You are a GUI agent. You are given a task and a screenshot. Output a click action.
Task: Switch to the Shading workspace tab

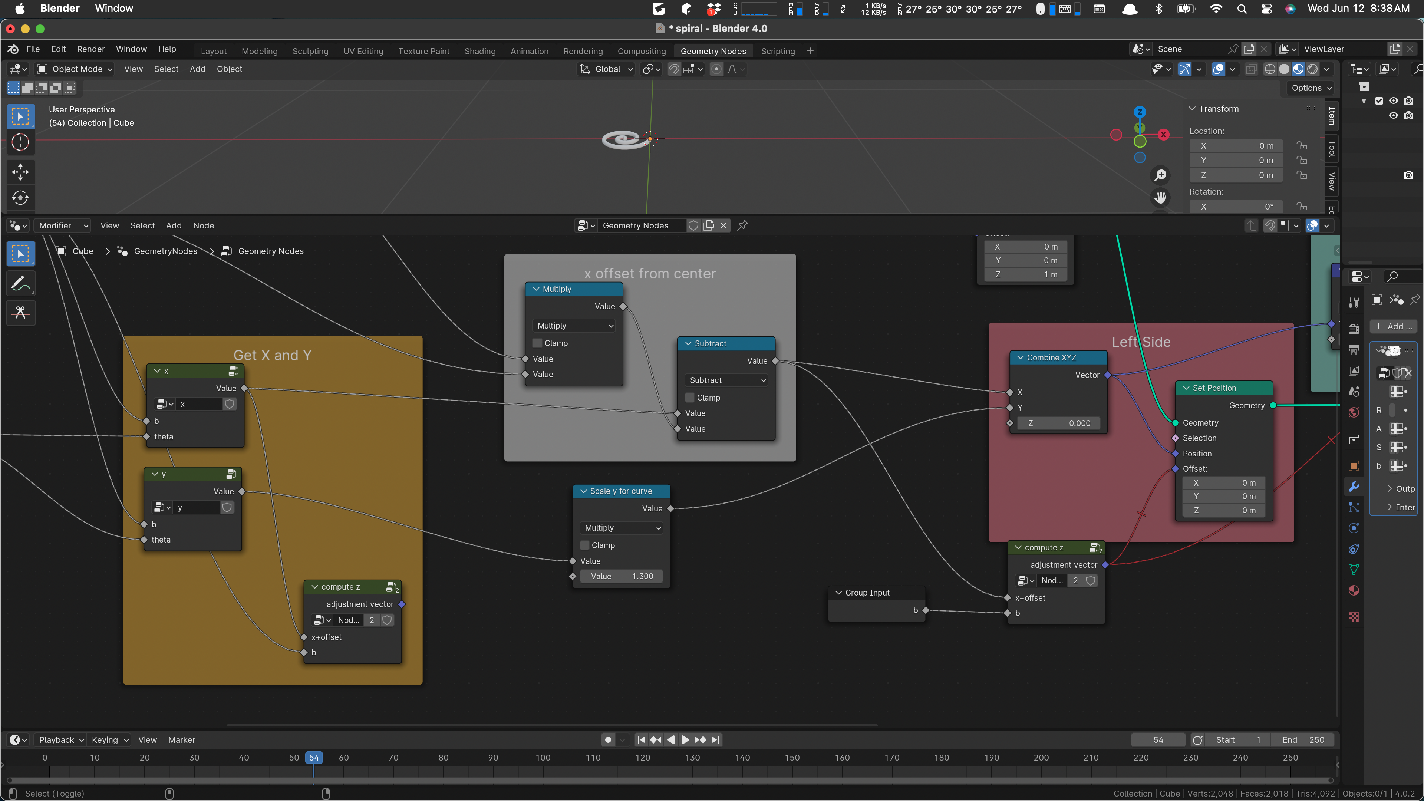[480, 51]
